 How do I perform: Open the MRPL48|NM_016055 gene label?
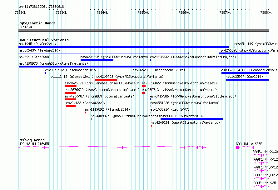click(x=34, y=144)
